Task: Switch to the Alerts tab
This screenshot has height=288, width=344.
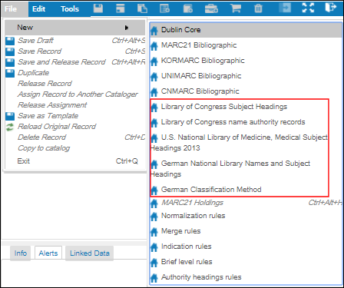Action: (x=48, y=253)
